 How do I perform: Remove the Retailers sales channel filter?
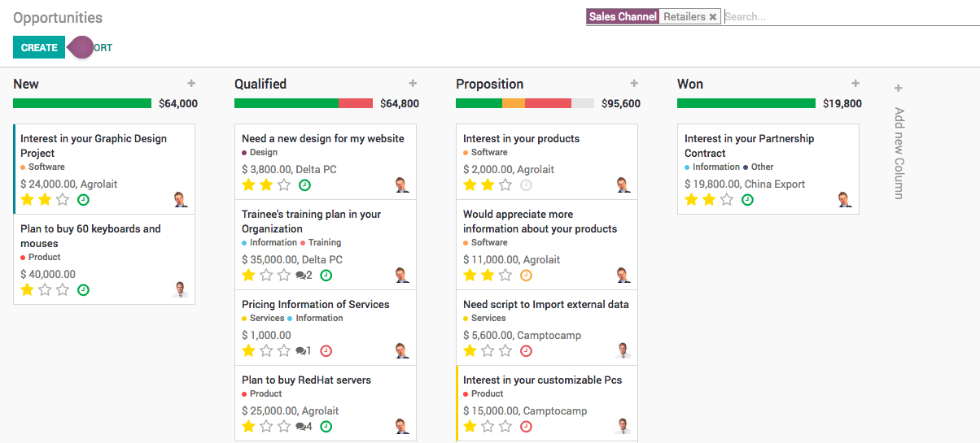(x=713, y=17)
